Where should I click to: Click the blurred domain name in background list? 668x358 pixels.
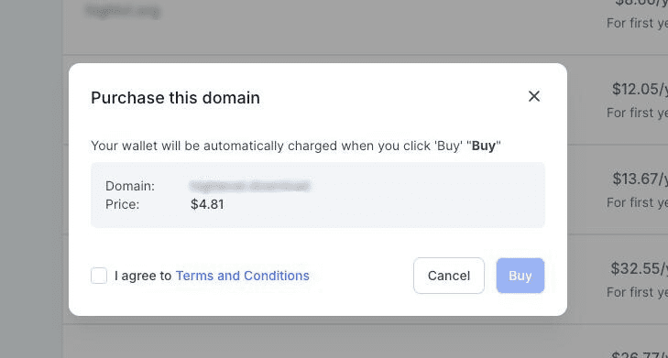pos(122,11)
